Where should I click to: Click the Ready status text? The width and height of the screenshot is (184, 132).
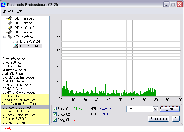click(x=7, y=128)
